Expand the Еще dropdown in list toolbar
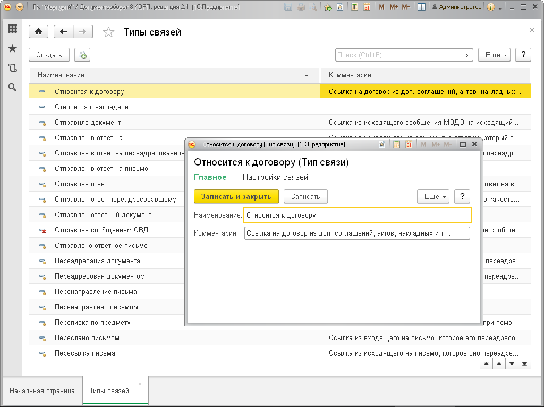The image size is (544, 407). (x=494, y=55)
